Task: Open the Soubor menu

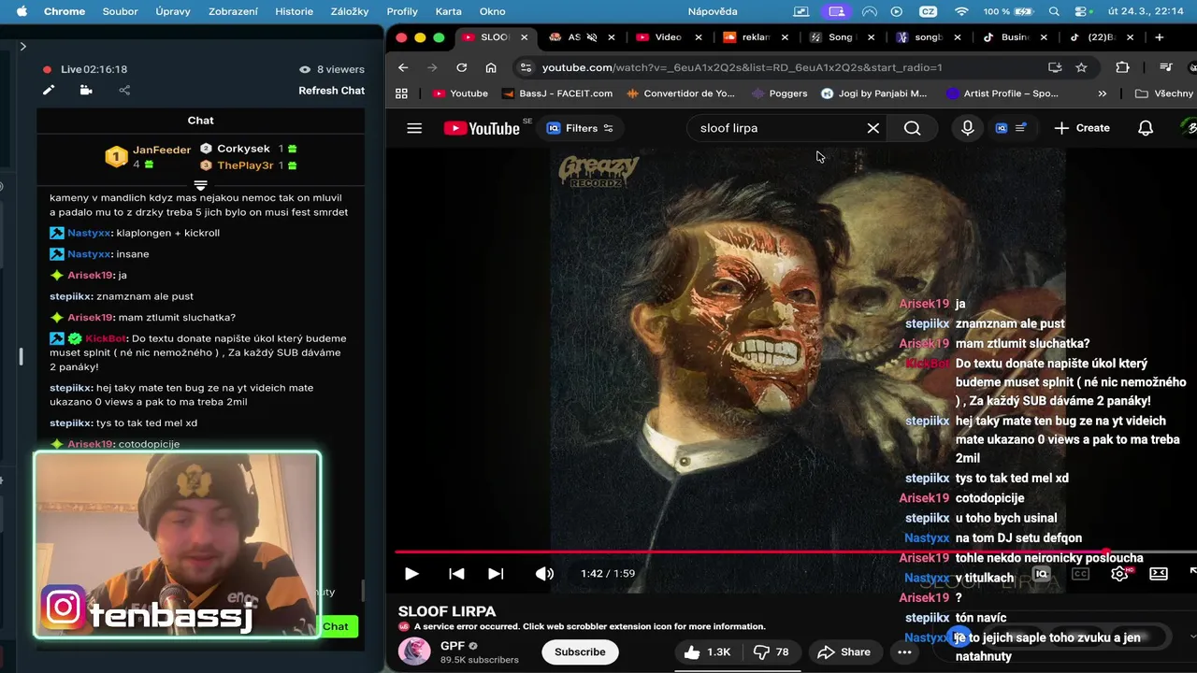Action: (120, 11)
